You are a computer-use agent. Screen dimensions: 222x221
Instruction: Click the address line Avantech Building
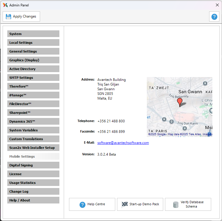(x=111, y=80)
